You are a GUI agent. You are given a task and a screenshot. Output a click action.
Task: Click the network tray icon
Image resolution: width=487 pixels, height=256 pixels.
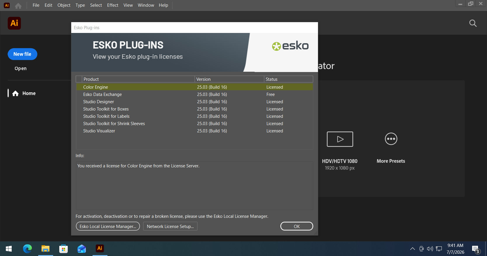tap(439, 249)
